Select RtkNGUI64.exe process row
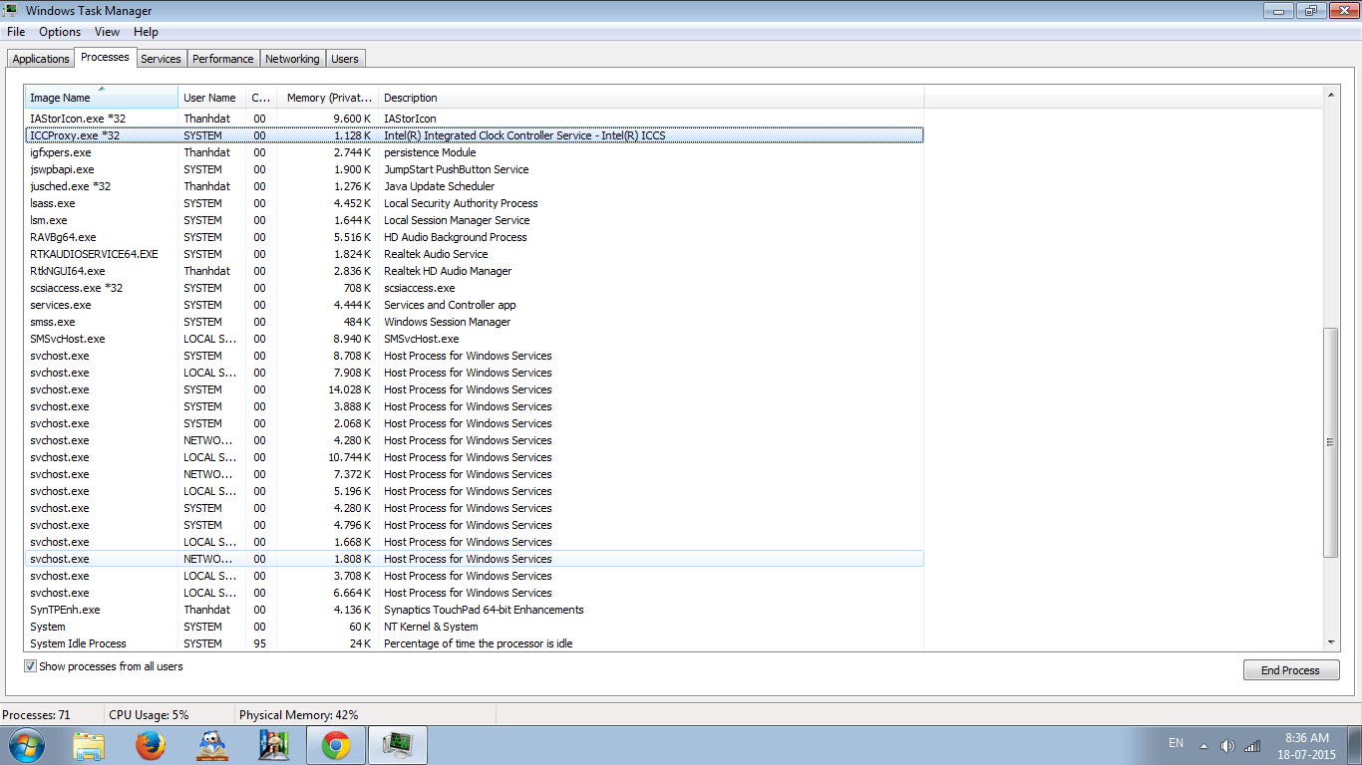The width and height of the screenshot is (1362, 765). [475, 271]
